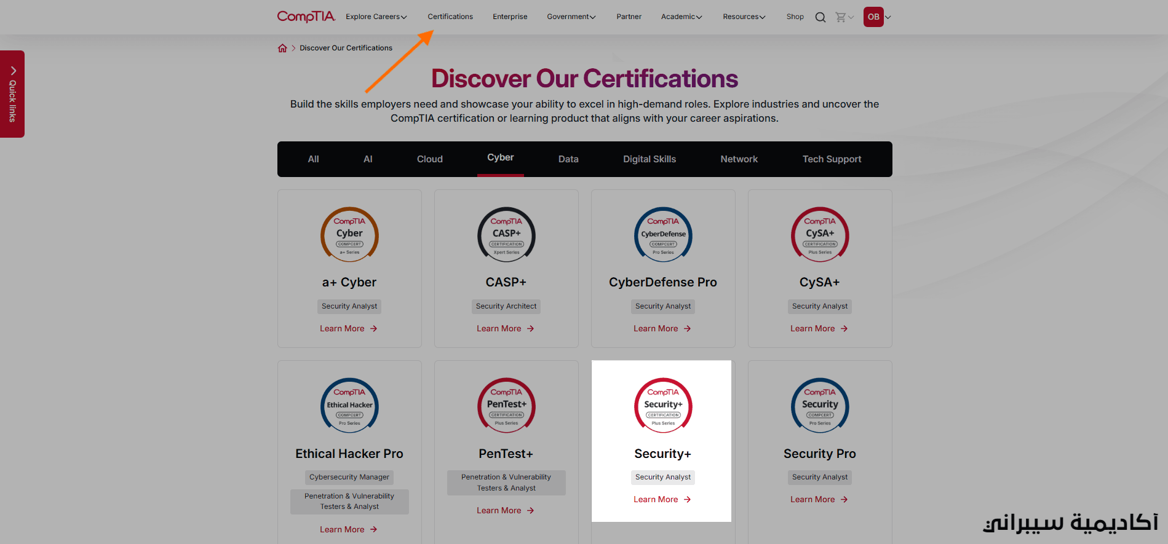Click the OB user avatar

[873, 17]
